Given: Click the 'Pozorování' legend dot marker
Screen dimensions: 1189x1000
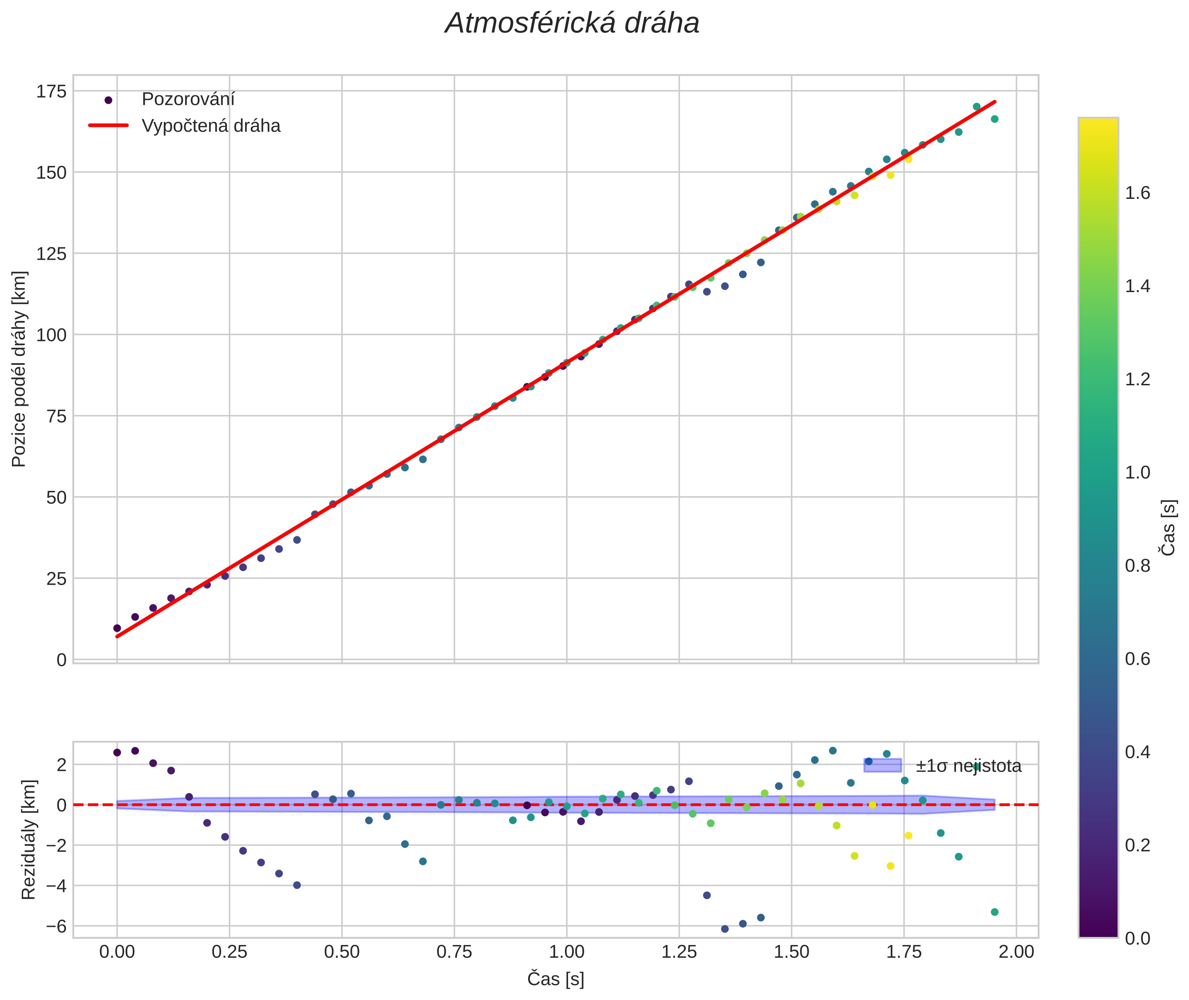Looking at the screenshot, I should 108,100.
